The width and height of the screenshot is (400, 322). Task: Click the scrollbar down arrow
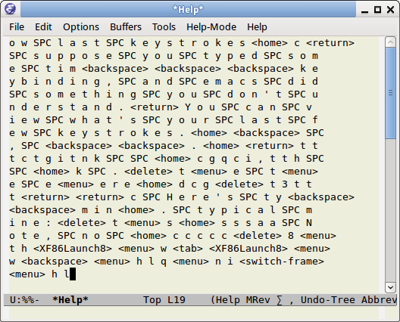tap(390, 288)
